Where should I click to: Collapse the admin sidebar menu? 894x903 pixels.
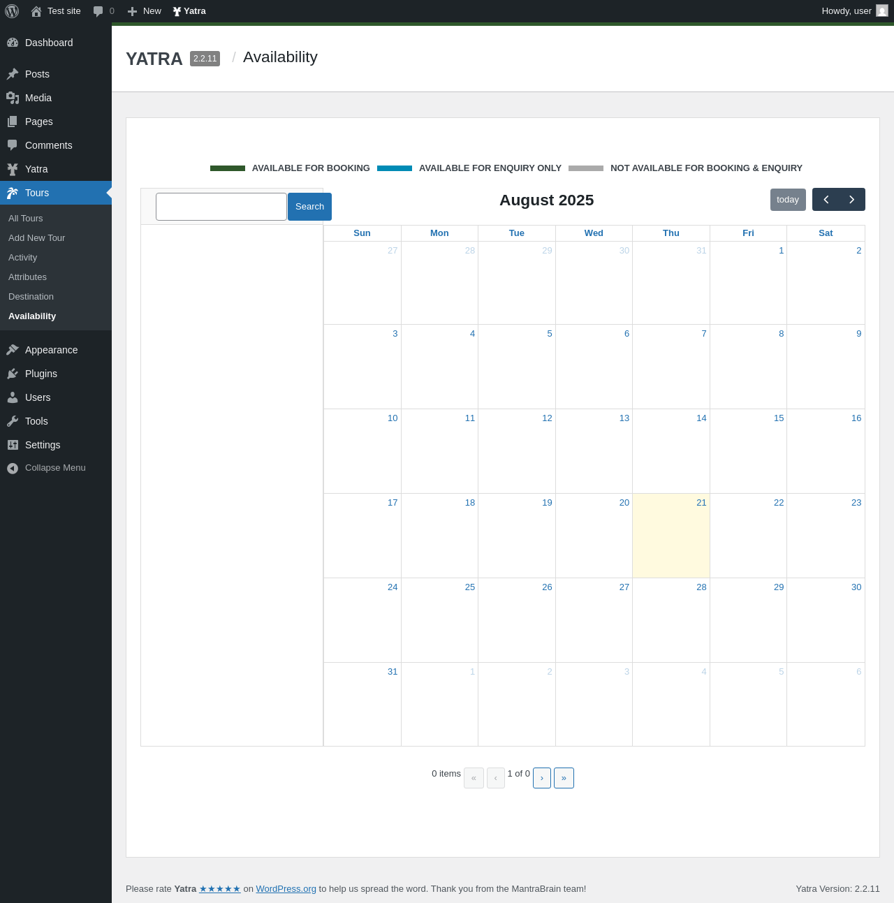46,468
